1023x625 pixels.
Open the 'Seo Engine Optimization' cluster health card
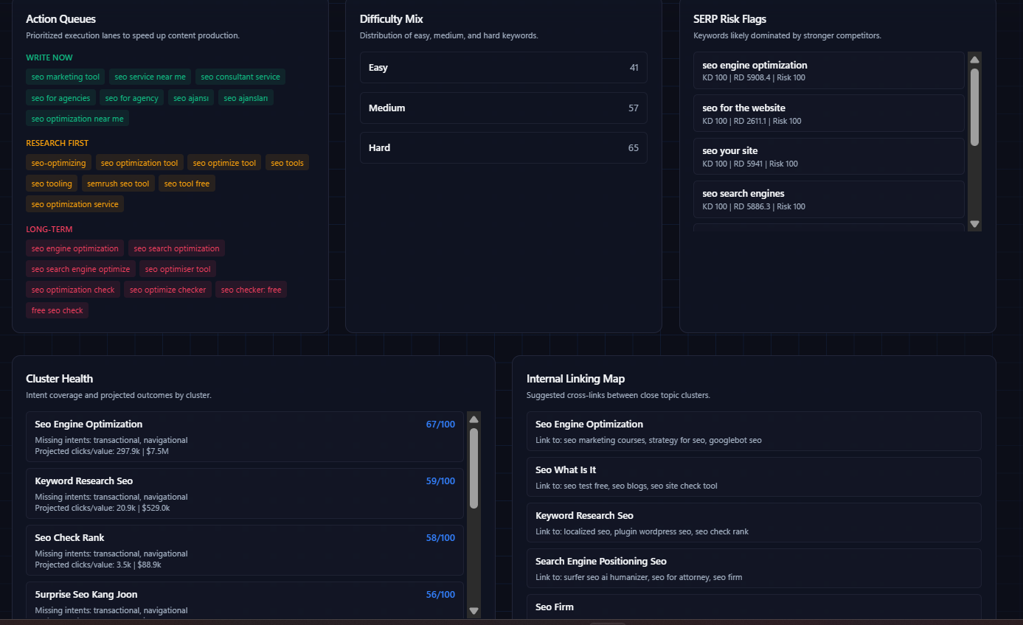(245, 437)
